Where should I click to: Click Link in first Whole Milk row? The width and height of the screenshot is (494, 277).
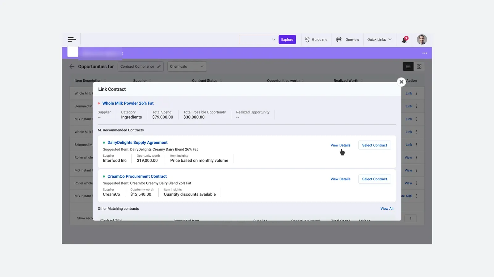point(409,93)
